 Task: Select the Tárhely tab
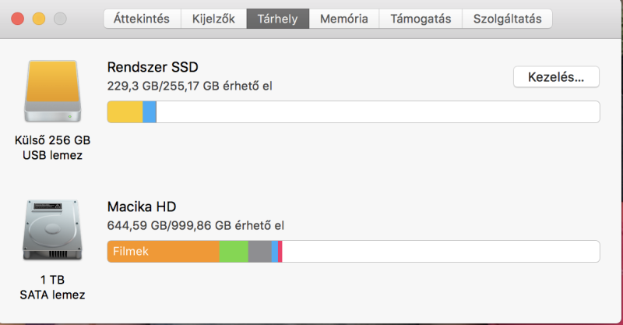[x=278, y=19]
